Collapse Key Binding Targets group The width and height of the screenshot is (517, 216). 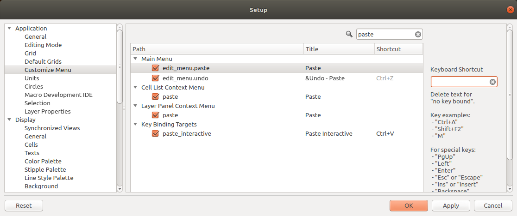coord(135,125)
